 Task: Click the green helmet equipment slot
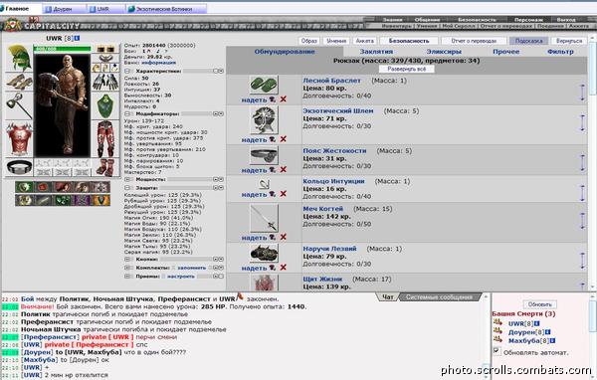coord(20,58)
